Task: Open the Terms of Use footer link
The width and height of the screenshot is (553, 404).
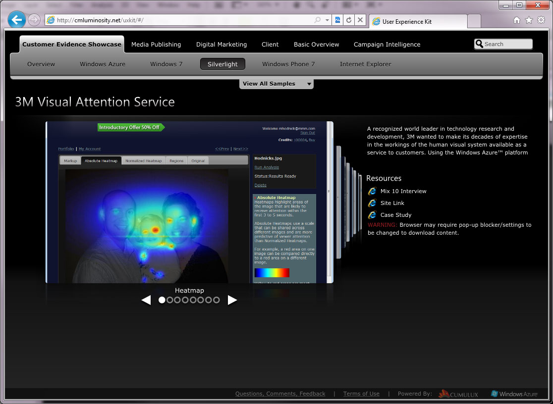Action: click(362, 394)
